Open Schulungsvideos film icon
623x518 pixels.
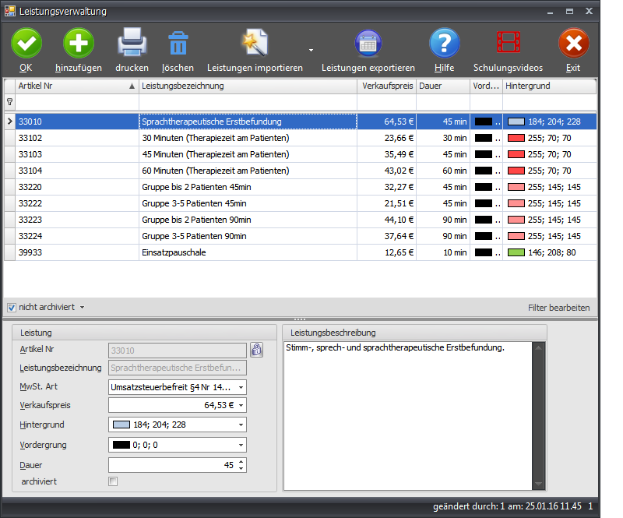(x=509, y=42)
